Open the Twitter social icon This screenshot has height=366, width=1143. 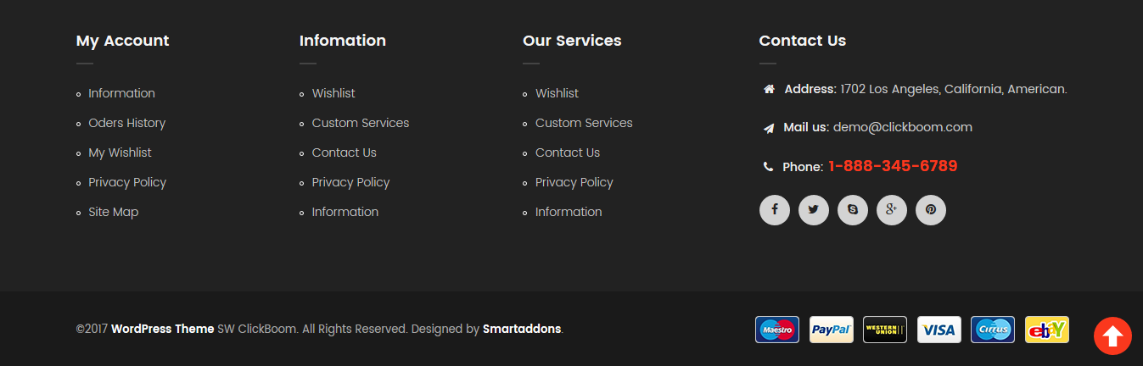point(814,210)
